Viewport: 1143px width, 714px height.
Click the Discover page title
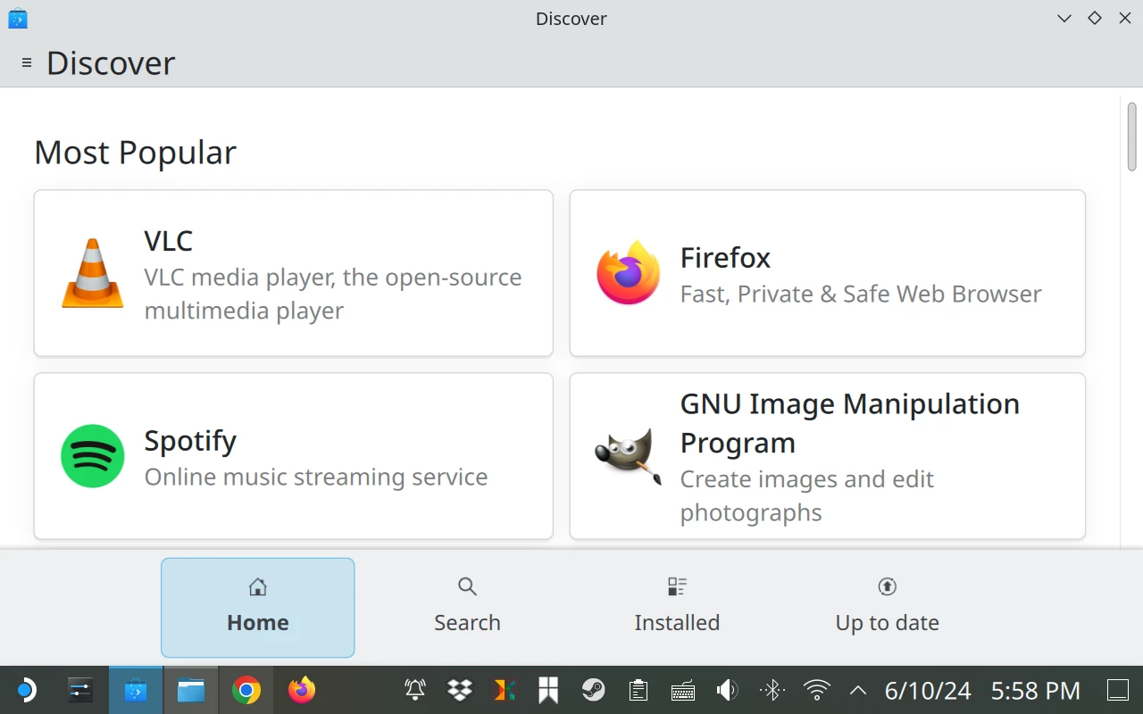[111, 63]
